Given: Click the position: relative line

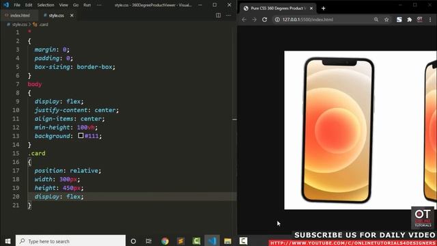Looking at the screenshot, I should click(68, 170).
